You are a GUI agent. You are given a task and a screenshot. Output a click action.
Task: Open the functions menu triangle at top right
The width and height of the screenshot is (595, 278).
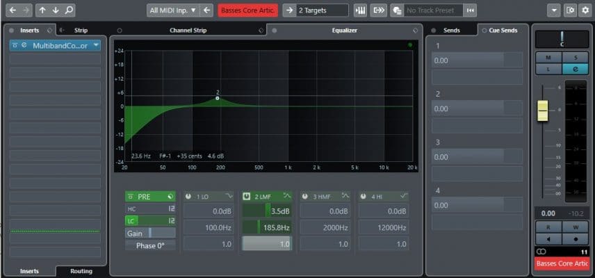click(553, 10)
